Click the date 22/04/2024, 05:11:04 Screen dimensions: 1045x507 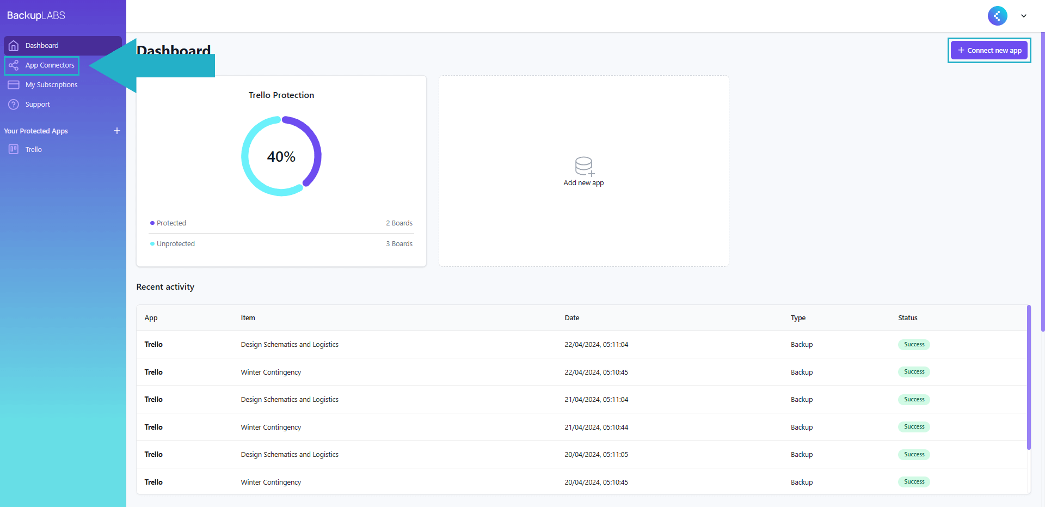coord(596,345)
